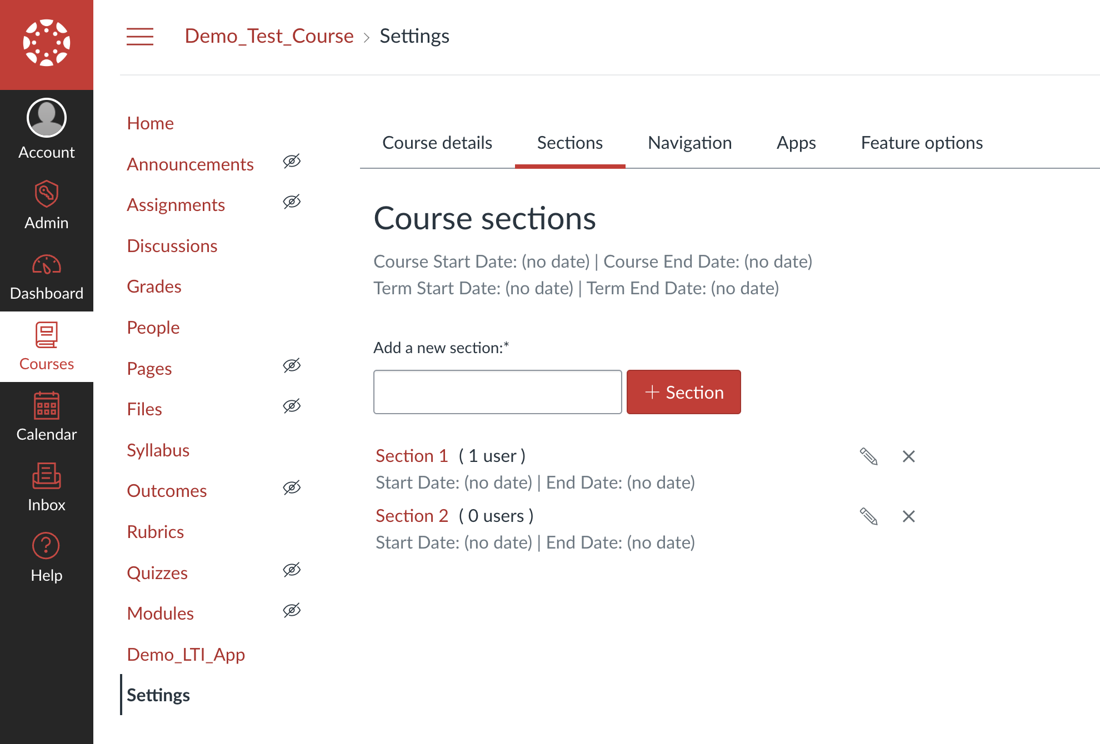Open the Feature options tab
The image size is (1100, 744).
pos(921,143)
